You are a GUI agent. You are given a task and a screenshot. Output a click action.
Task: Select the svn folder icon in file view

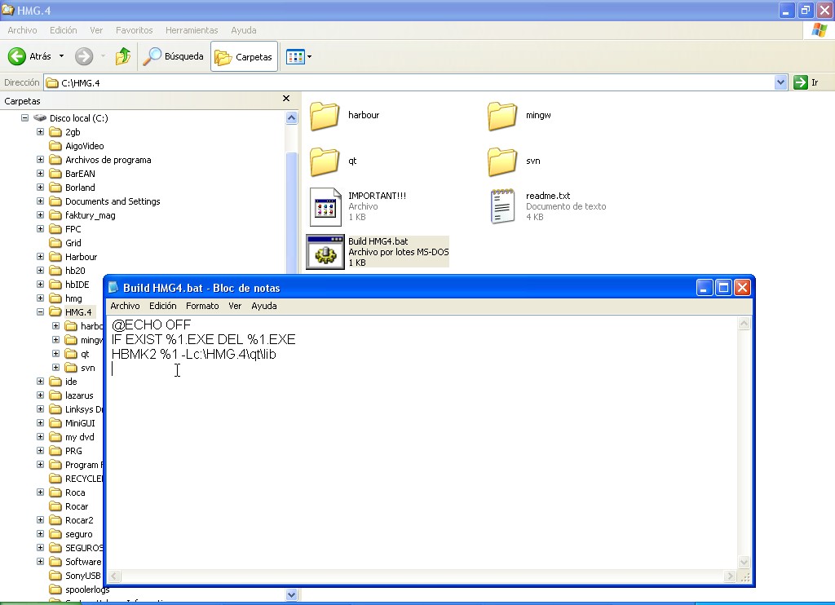pyautogui.click(x=502, y=162)
